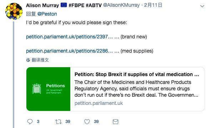
Task: Click the Parliament portcullis crest logo
Action: [37, 89]
